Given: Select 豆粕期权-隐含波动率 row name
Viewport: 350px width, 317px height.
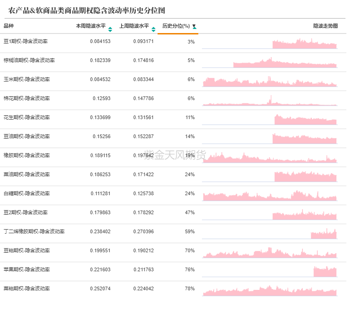Looking at the screenshot, I should tap(27, 250).
